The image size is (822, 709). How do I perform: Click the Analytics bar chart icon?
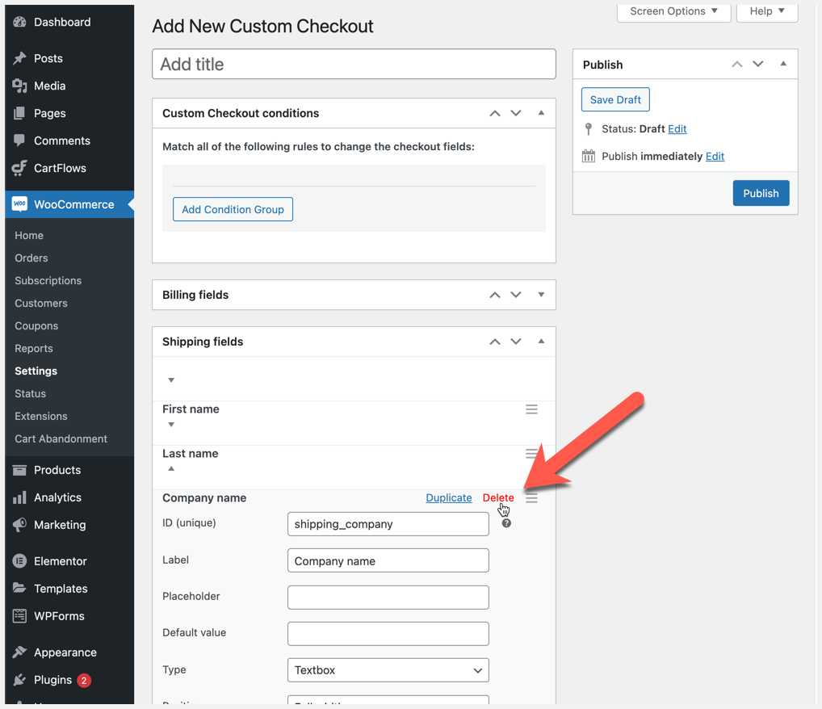tap(19, 497)
